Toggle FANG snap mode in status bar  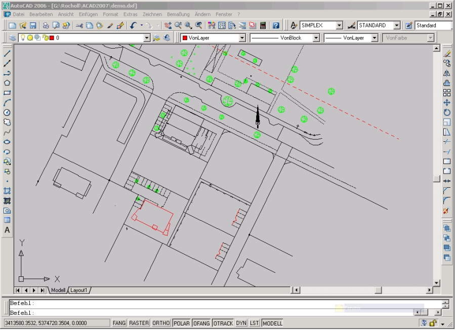(119, 323)
